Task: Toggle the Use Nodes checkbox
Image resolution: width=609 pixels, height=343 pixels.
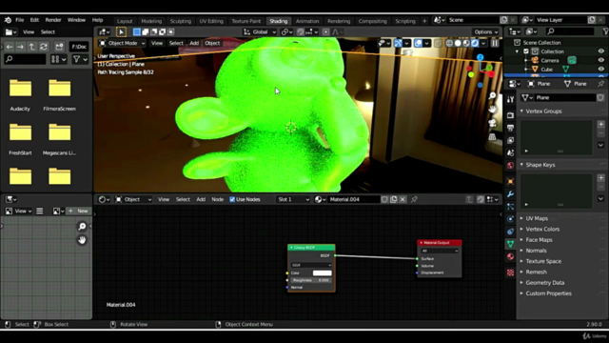Action: (x=232, y=199)
